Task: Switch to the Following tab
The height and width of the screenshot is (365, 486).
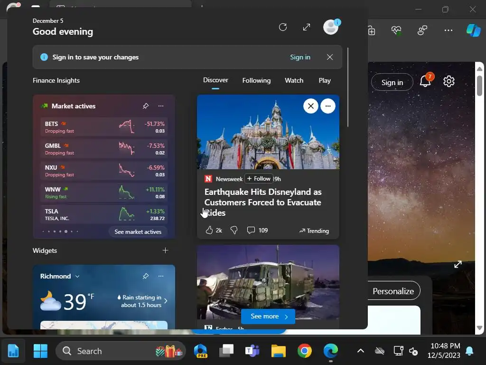Action: tap(256, 80)
